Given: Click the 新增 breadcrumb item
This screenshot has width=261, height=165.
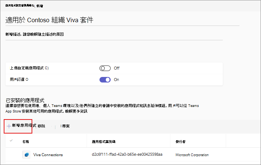Looking at the screenshot, I should (40, 6).
